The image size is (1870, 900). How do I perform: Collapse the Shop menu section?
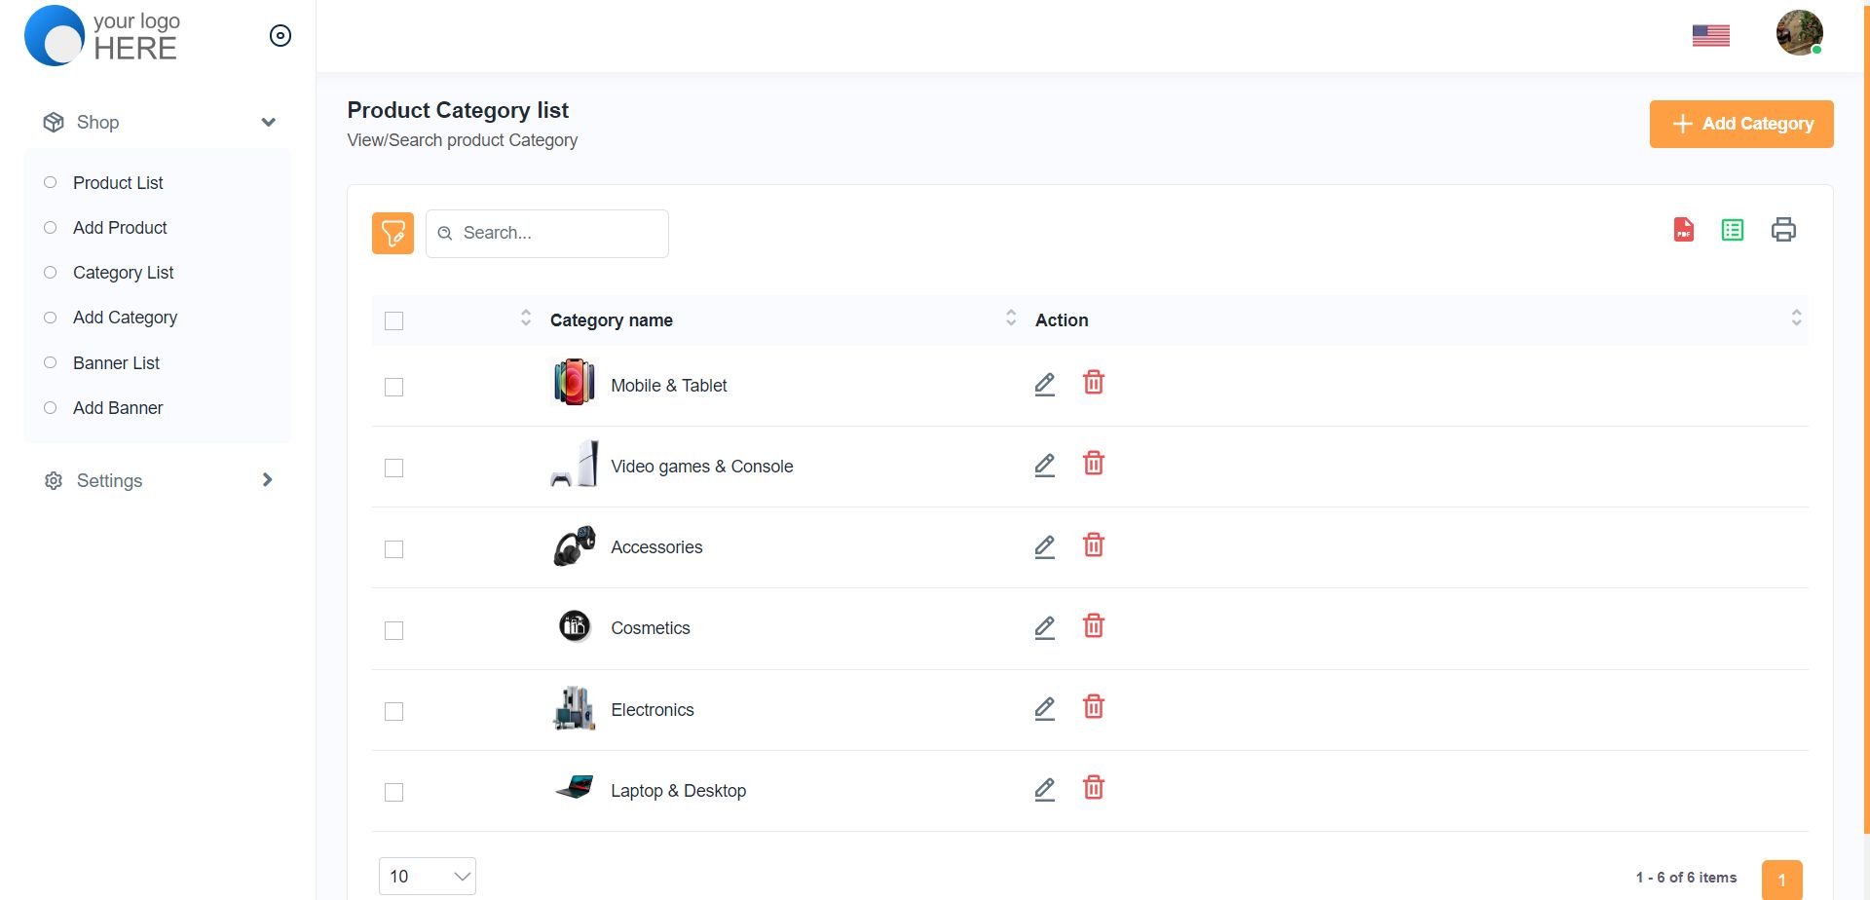[x=268, y=123]
